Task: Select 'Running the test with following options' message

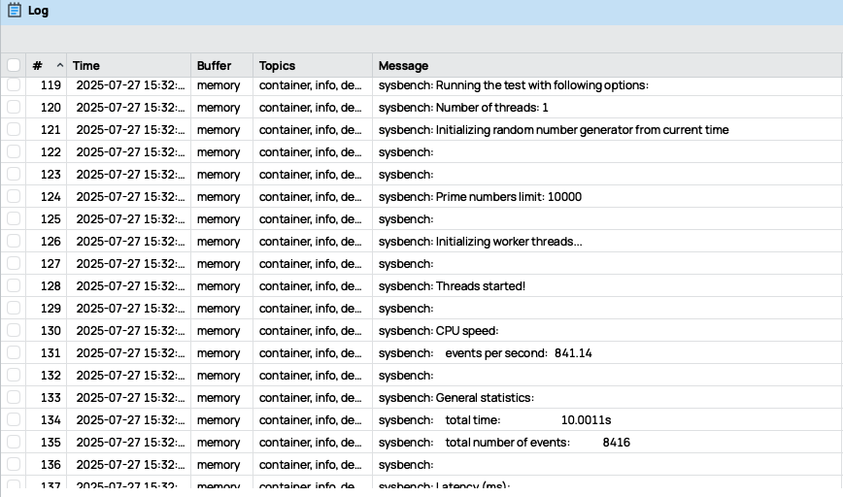Action: pyautogui.click(x=514, y=85)
